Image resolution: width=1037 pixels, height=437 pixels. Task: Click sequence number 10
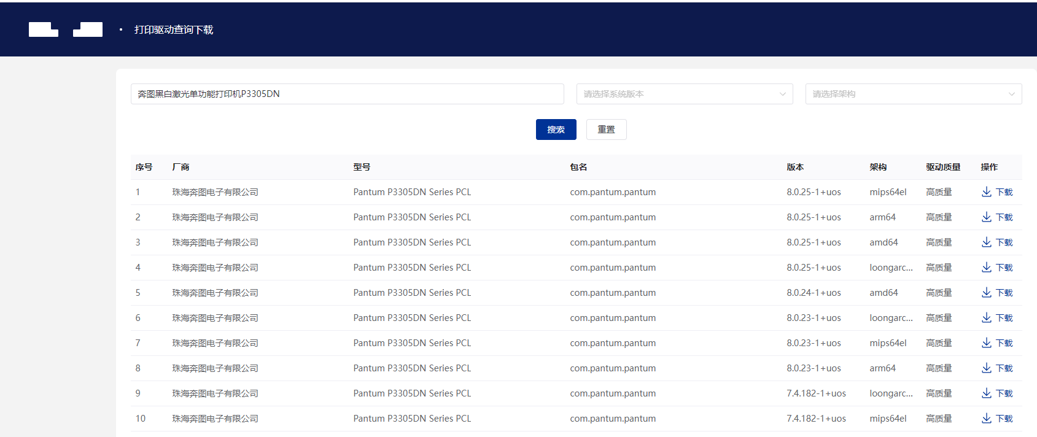click(x=141, y=419)
